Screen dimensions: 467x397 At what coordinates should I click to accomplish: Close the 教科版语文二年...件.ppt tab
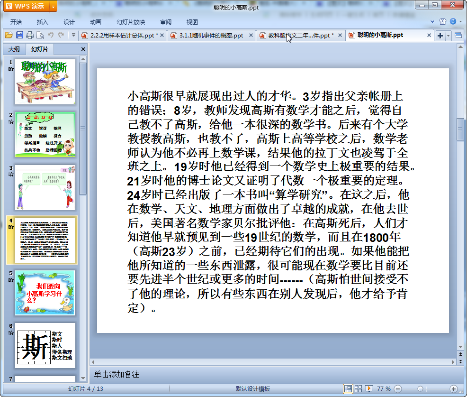click(340, 35)
